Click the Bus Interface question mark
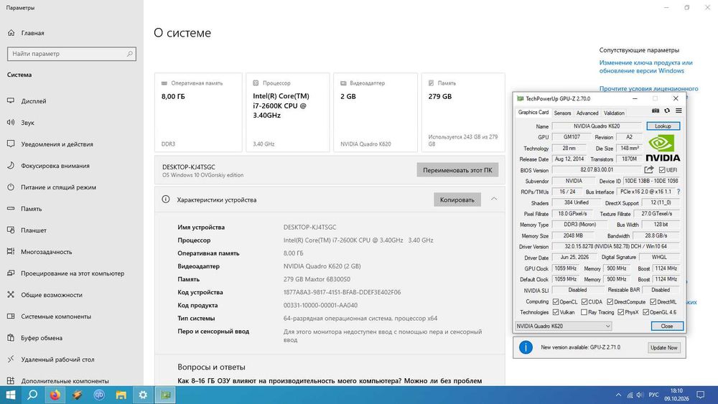This screenshot has width=718, height=404. (x=679, y=192)
